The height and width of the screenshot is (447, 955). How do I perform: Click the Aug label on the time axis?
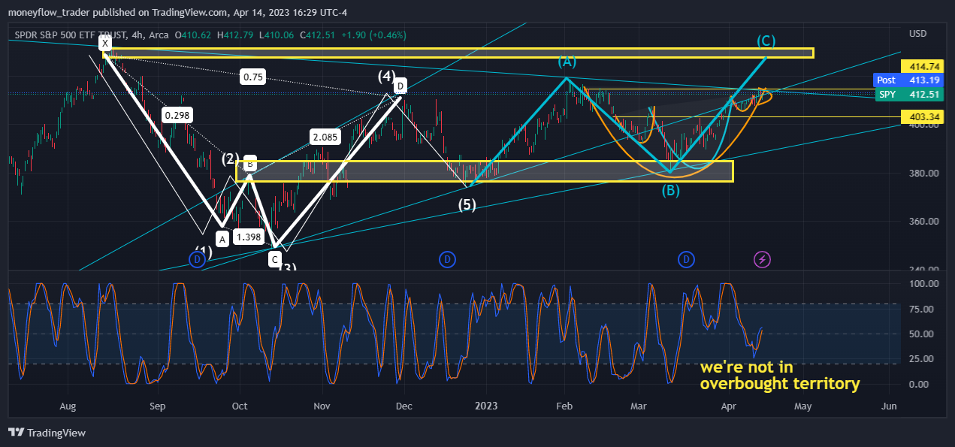(68, 406)
